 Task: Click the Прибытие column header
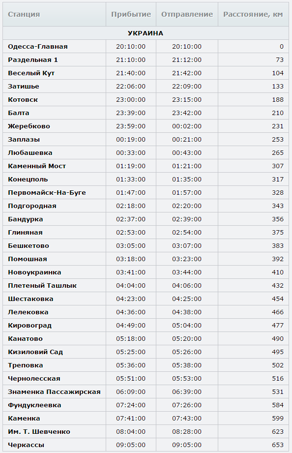[x=131, y=14]
